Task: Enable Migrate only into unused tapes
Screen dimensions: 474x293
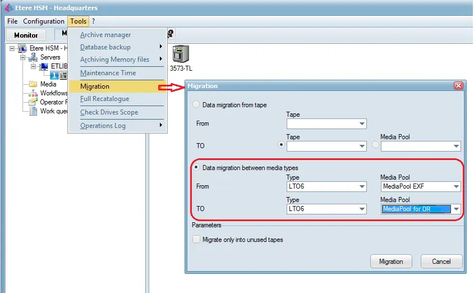Action: [196, 240]
